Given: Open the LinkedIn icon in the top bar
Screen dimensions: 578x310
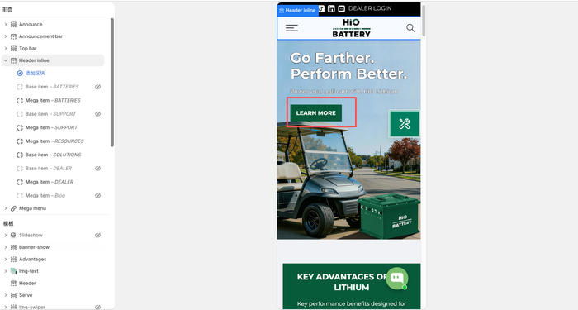Looking at the screenshot, I should pos(331,8).
